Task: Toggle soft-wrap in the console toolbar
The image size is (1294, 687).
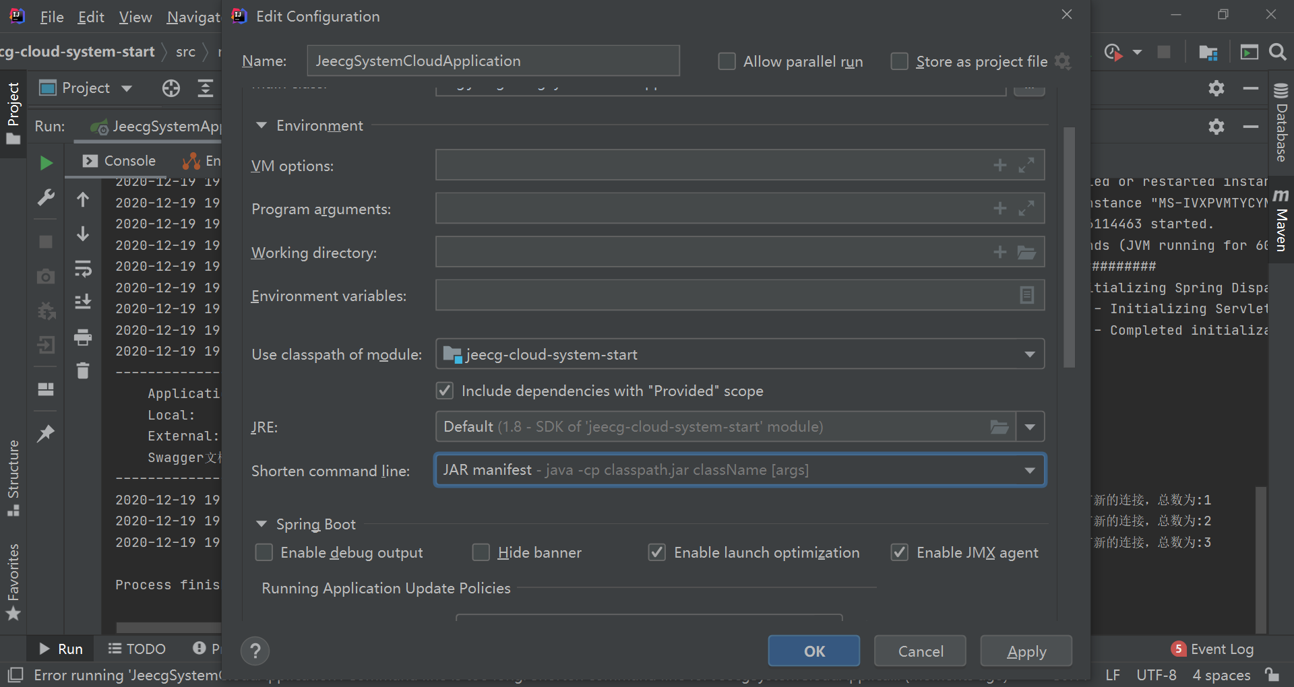Action: [x=83, y=269]
